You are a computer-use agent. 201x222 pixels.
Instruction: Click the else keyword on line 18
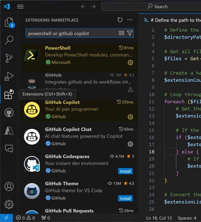187,152
